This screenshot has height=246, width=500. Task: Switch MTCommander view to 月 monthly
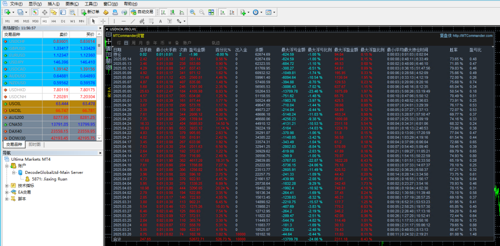(x=140, y=43)
